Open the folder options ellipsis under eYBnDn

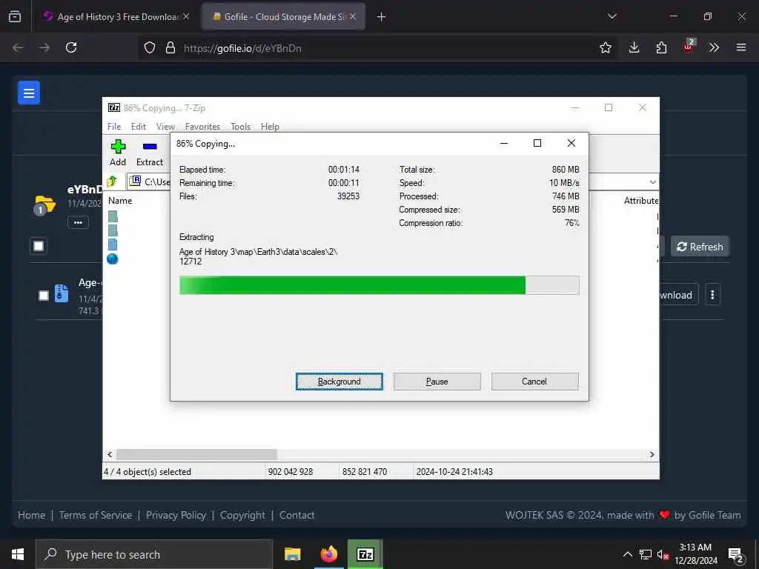click(x=78, y=222)
